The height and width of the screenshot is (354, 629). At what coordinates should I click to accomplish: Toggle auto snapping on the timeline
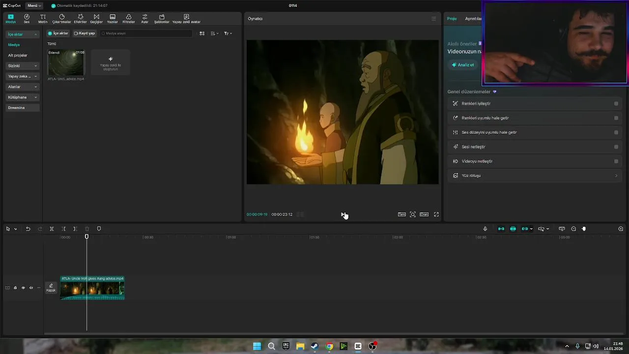(513, 229)
